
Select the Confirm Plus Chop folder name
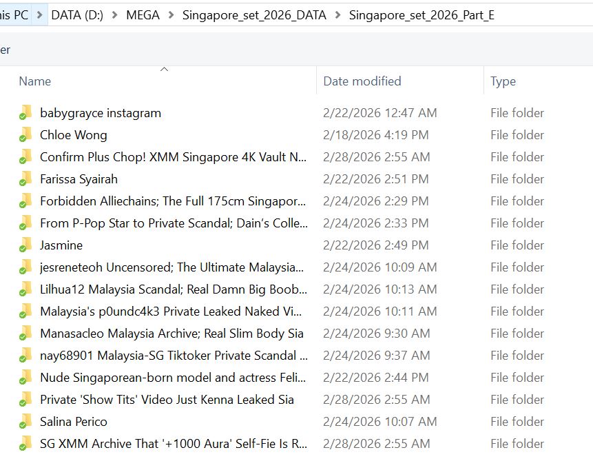[x=173, y=156]
